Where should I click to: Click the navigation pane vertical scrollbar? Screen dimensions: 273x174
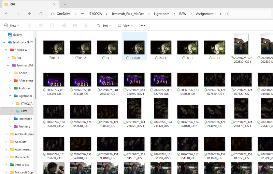(x=35, y=68)
